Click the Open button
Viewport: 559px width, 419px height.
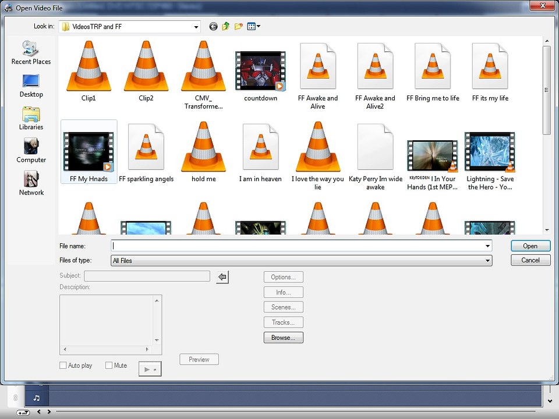point(530,246)
